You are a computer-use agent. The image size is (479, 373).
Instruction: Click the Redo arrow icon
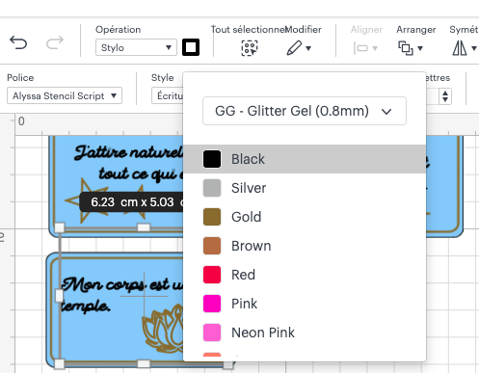[x=55, y=42]
